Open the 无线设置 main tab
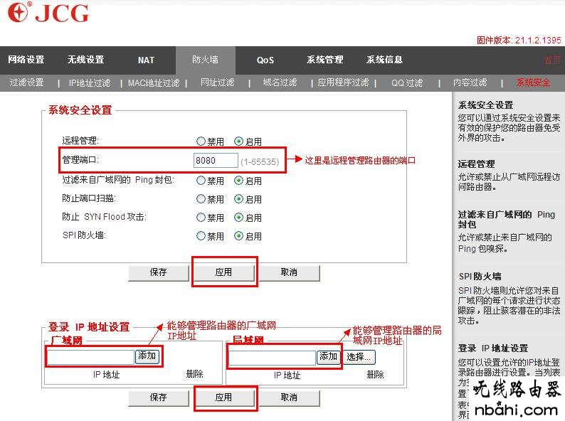Screen dimensions: 565x421 pyautogui.click(x=86, y=60)
